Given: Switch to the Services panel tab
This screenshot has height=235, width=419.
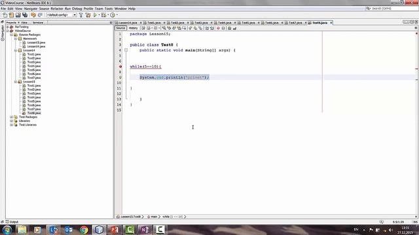Looking at the screenshot, I should (38, 23).
